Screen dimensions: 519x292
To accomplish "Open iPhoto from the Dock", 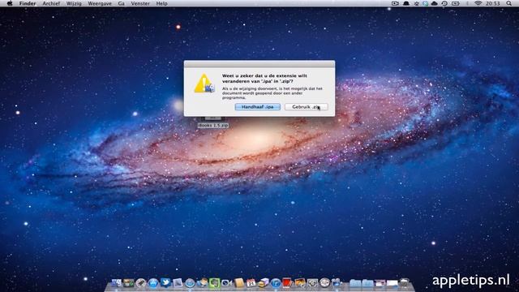I will (x=300, y=283).
